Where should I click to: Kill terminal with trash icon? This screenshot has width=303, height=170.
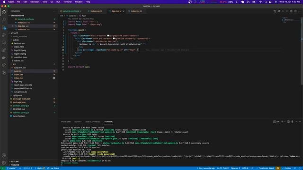pos(293,122)
